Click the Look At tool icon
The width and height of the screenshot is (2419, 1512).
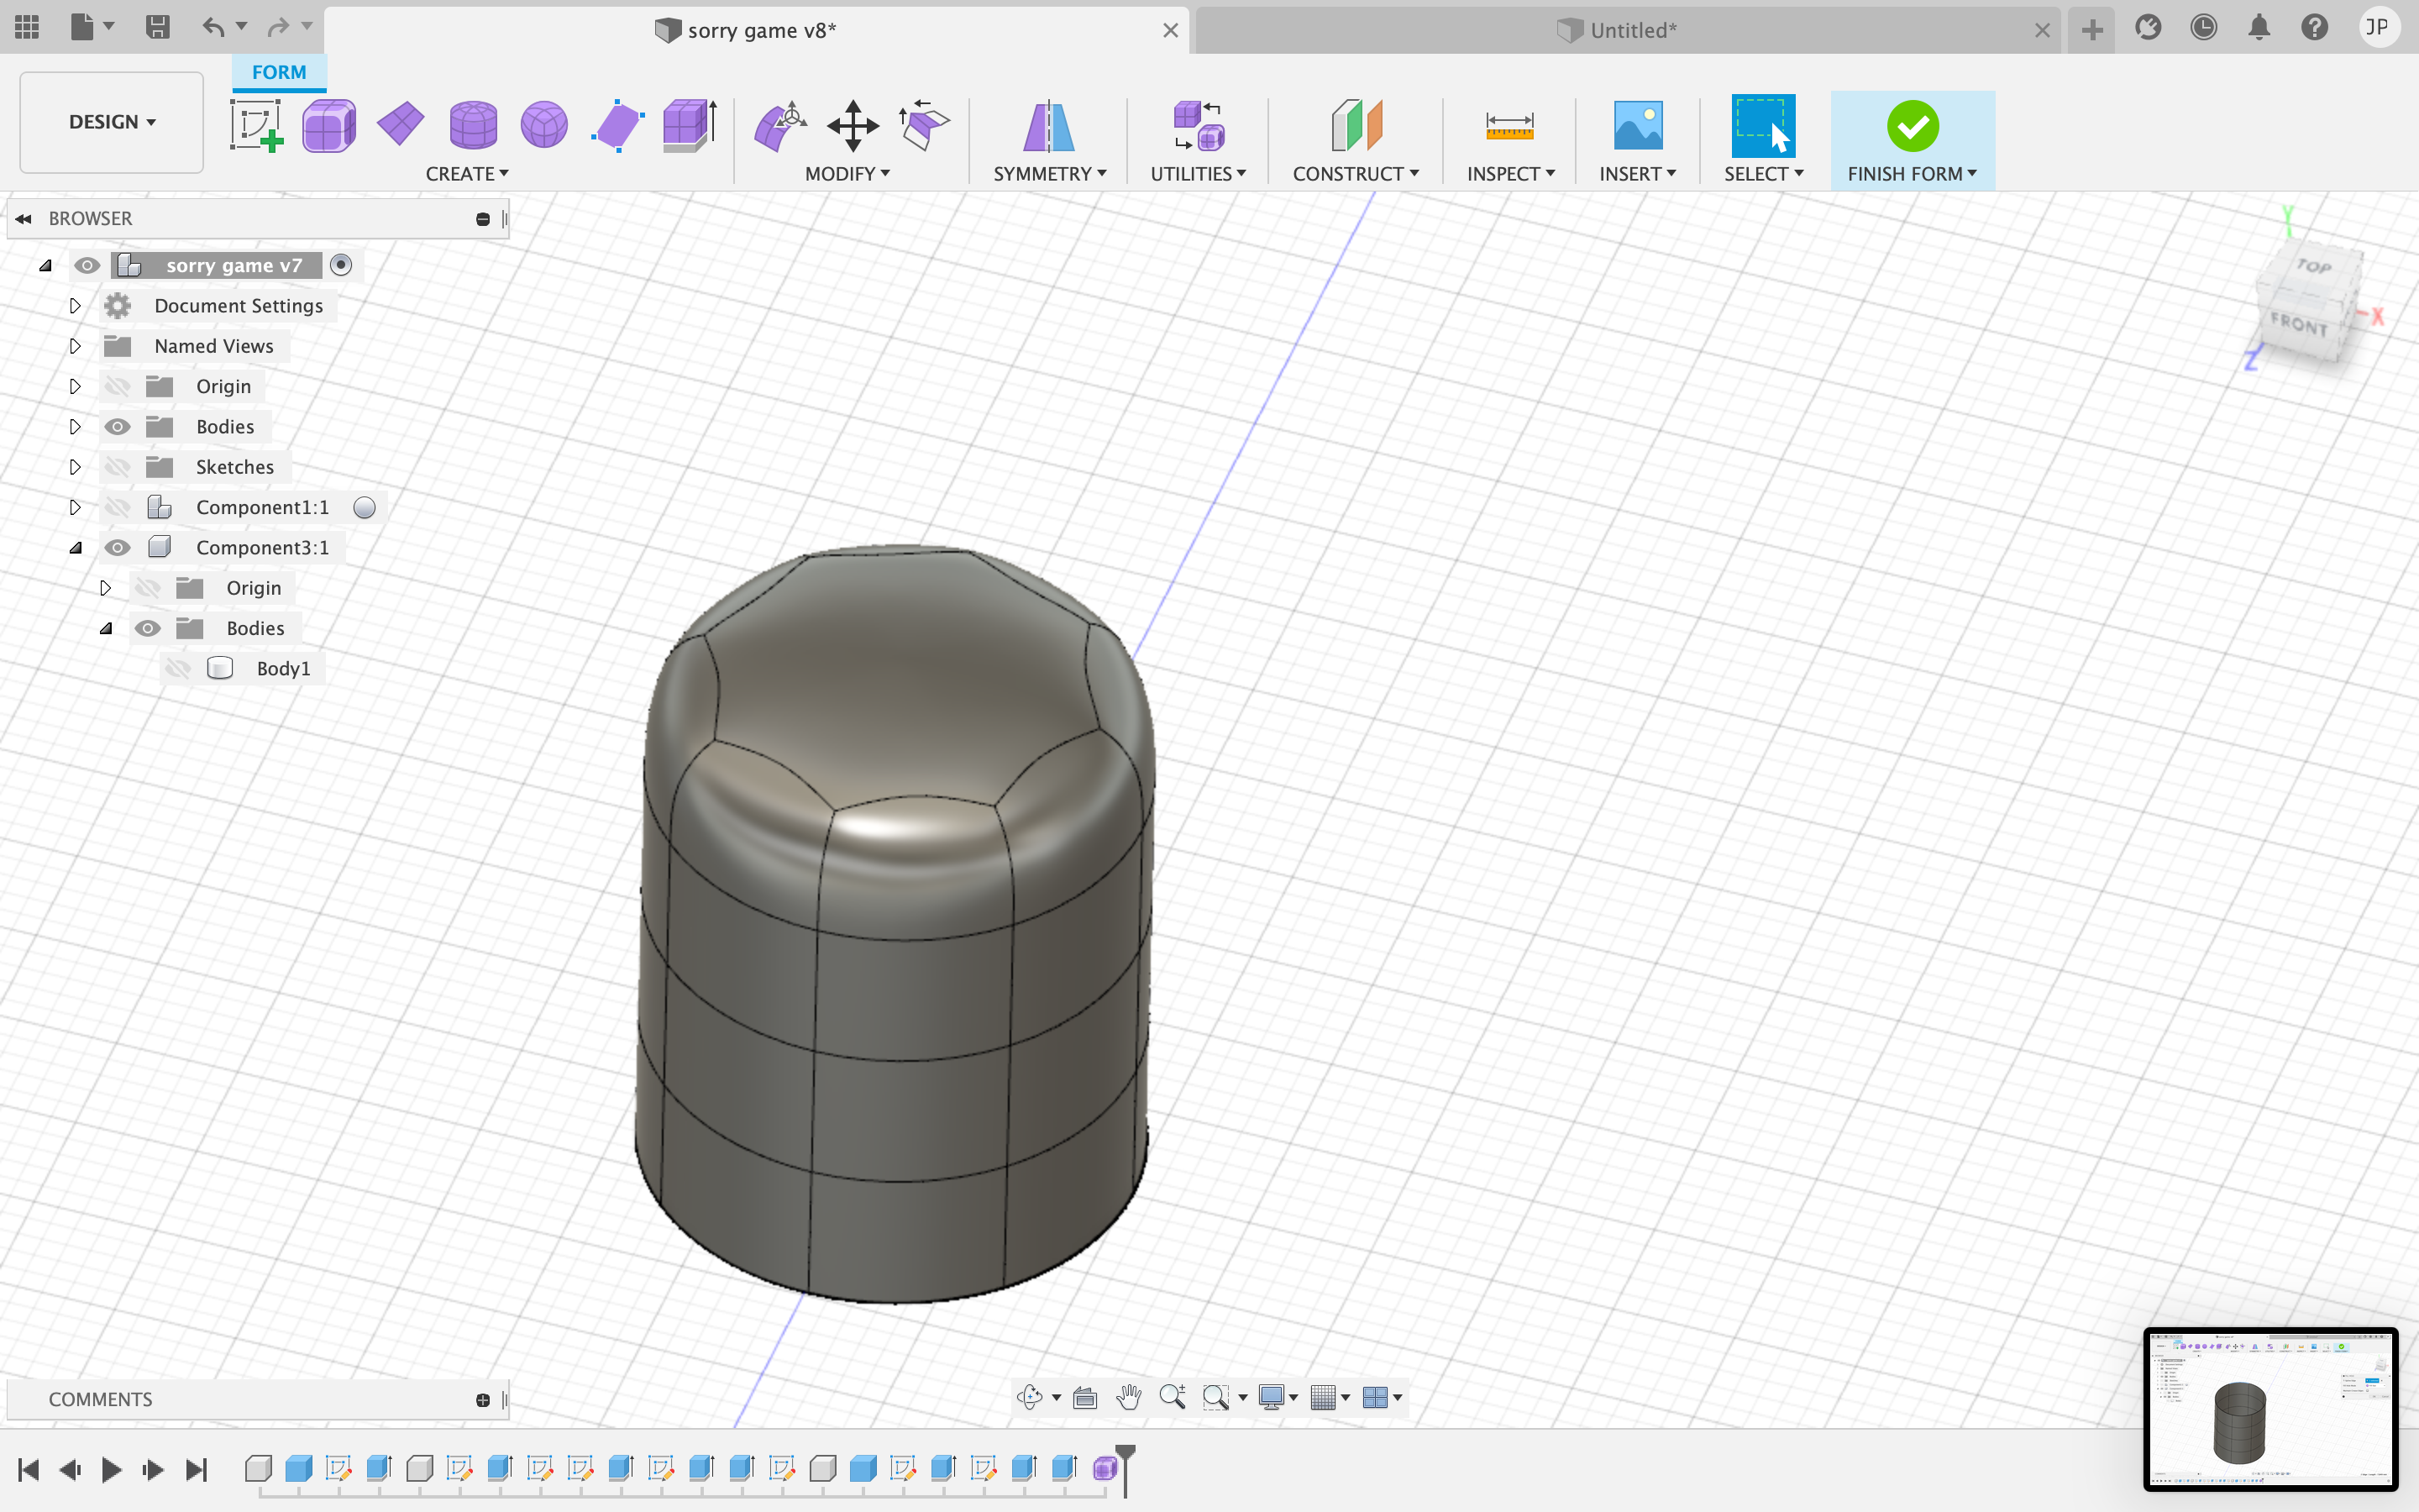click(x=1084, y=1397)
